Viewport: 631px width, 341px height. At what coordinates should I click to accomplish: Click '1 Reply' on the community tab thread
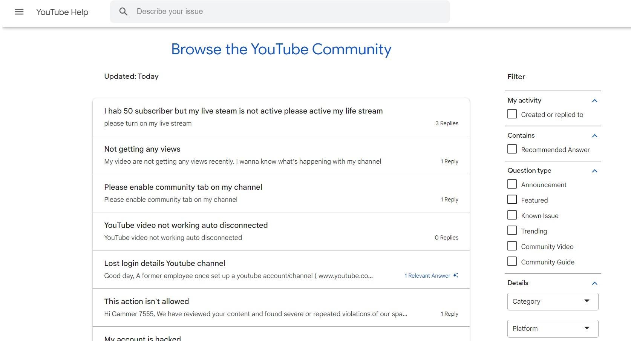coord(449,200)
